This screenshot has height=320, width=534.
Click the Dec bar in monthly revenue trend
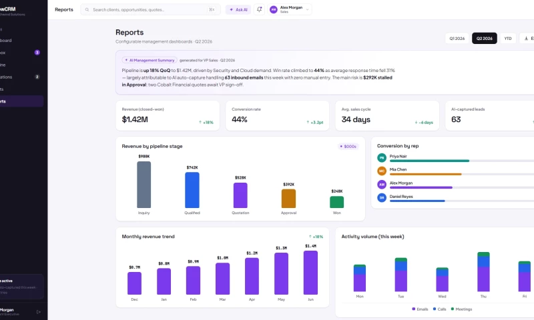[x=135, y=283]
